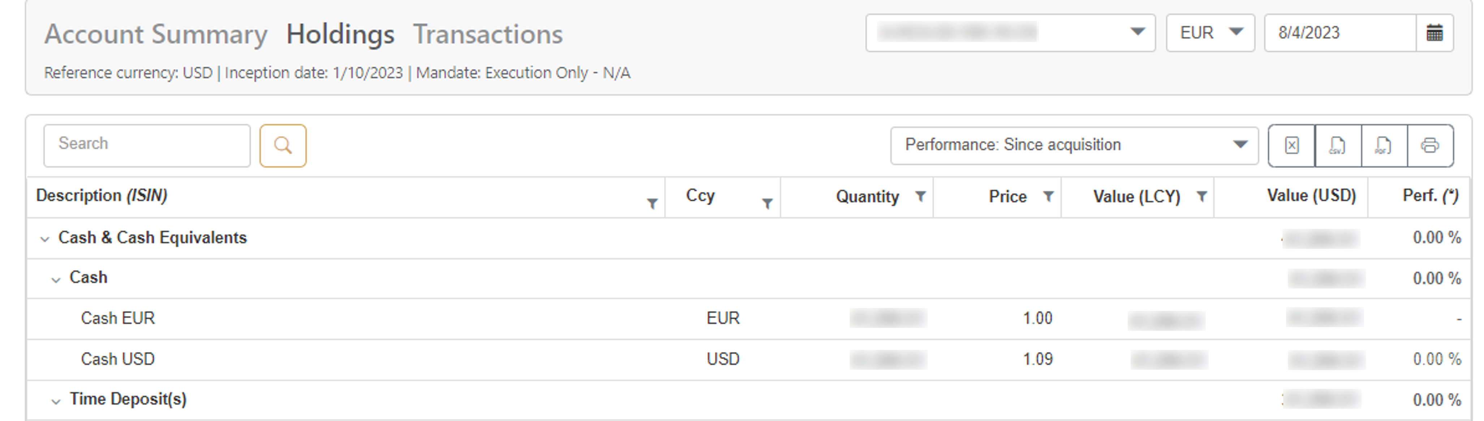Filter the Value (LCY) column
Screen dimensions: 1484x421
(1202, 196)
